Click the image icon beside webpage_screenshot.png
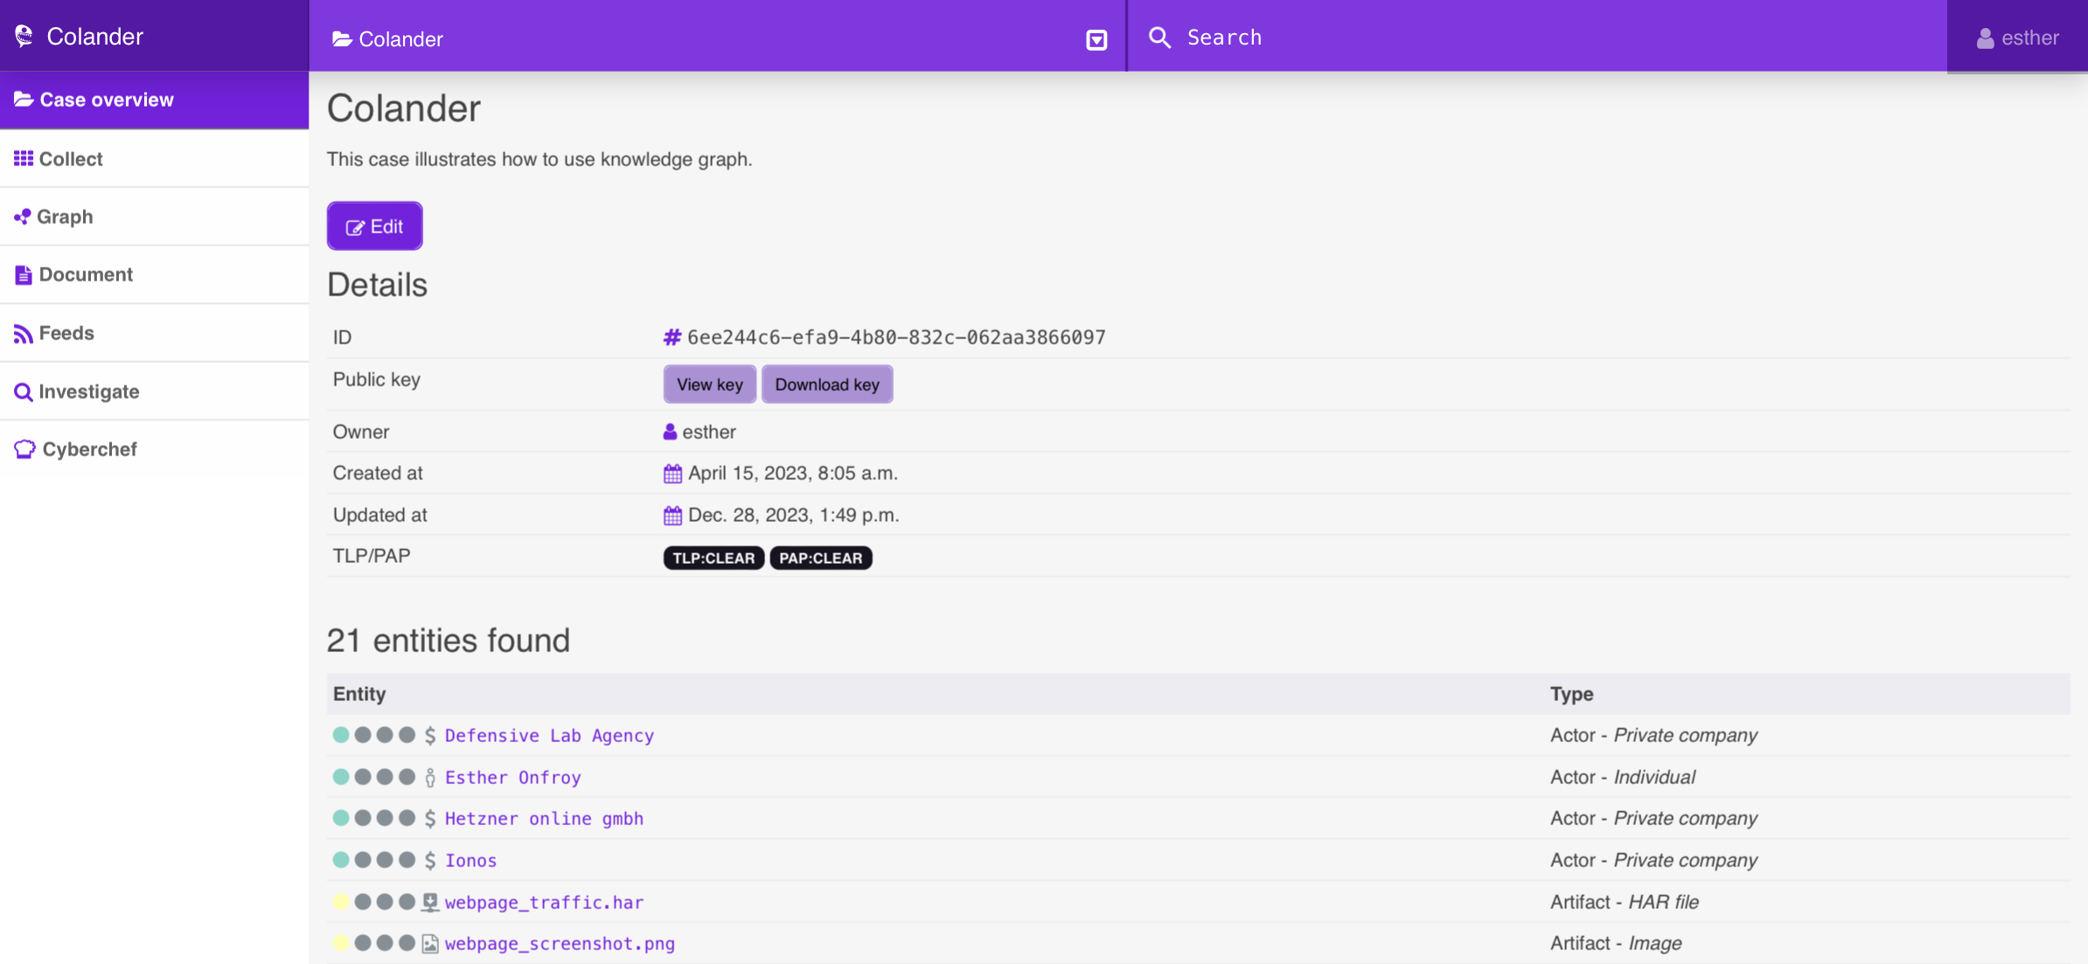Screen dimensions: 2088x964 (430, 943)
